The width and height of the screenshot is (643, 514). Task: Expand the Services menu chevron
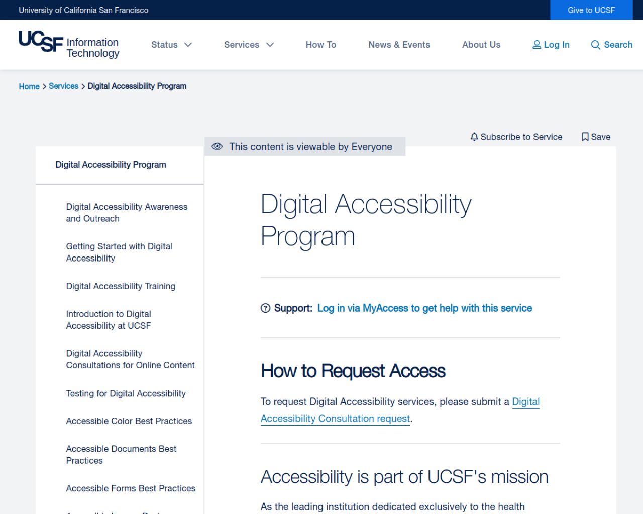click(270, 45)
